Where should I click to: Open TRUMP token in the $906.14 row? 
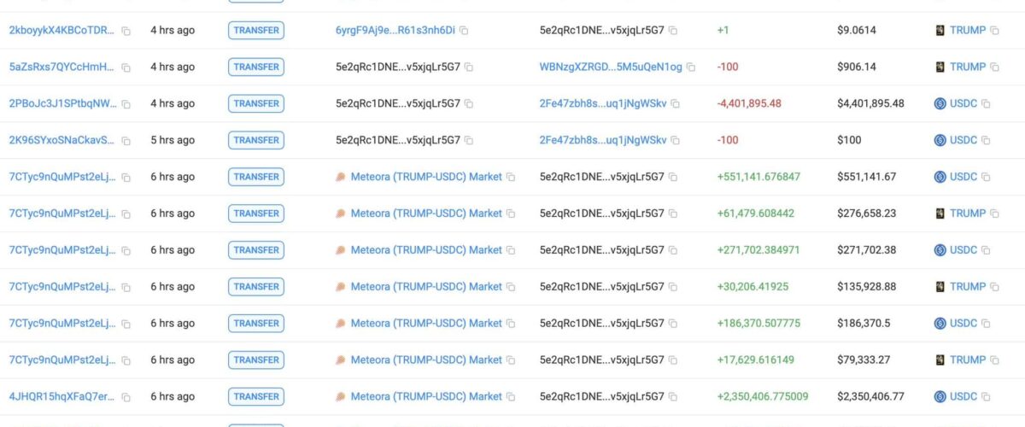tap(968, 67)
